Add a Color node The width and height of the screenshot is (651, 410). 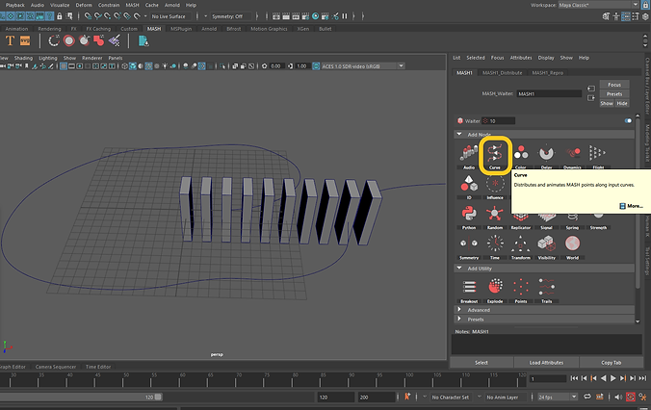coord(521,156)
